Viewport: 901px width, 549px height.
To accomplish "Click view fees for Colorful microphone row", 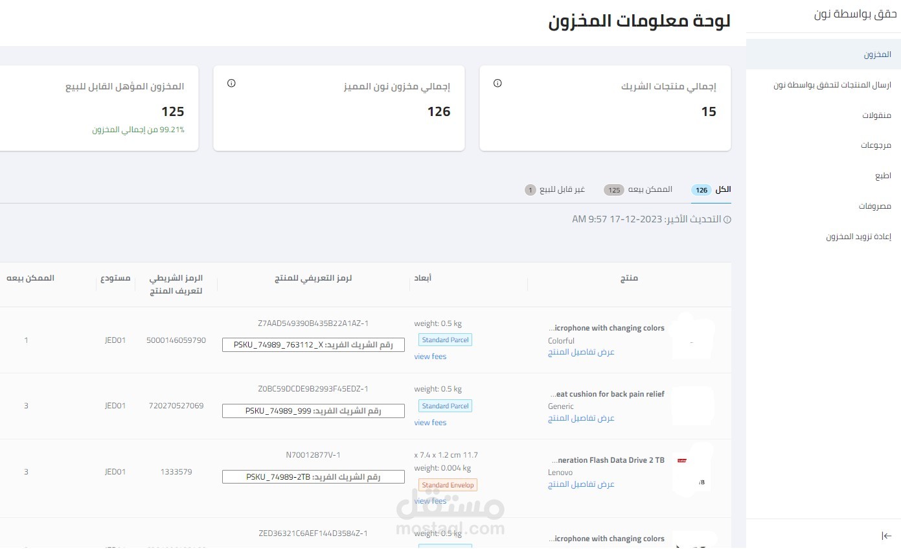I will click(430, 356).
